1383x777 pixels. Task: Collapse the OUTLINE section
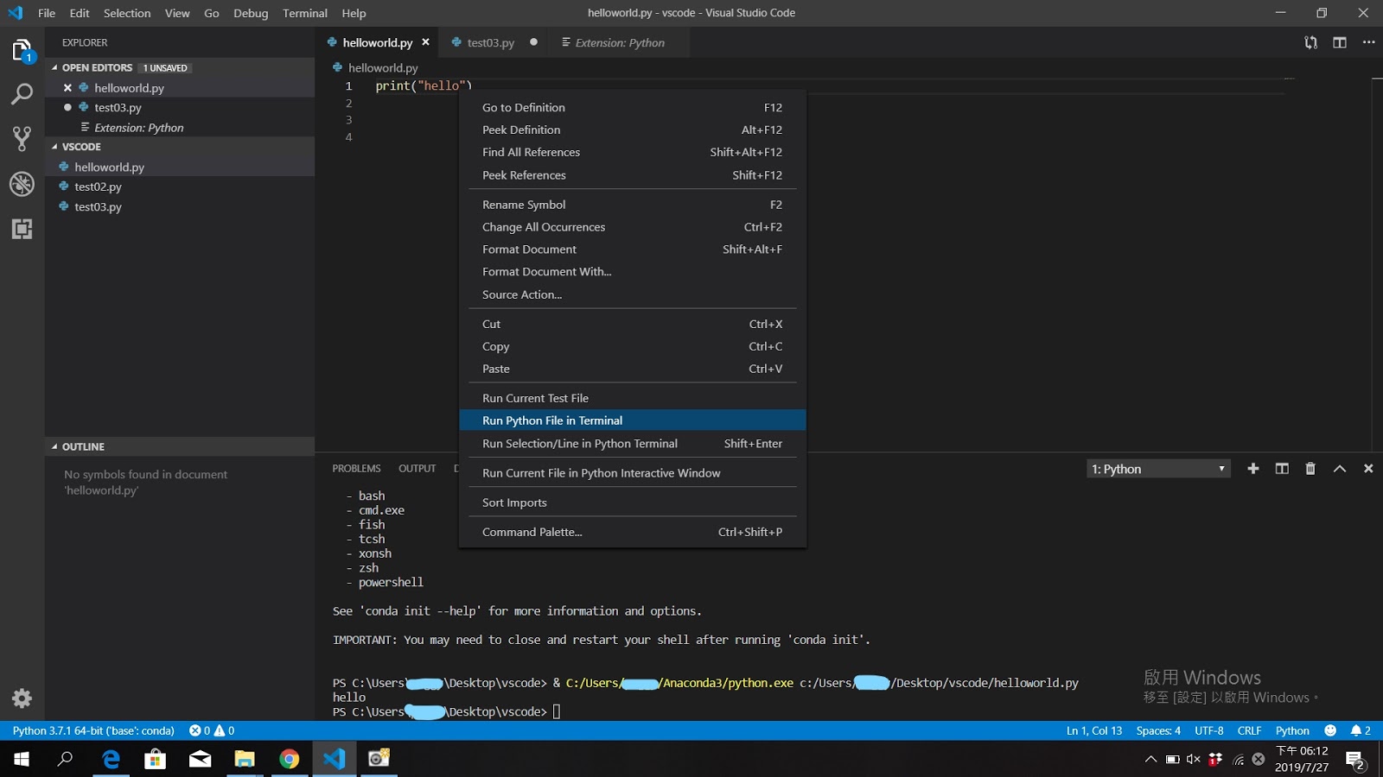coord(82,446)
